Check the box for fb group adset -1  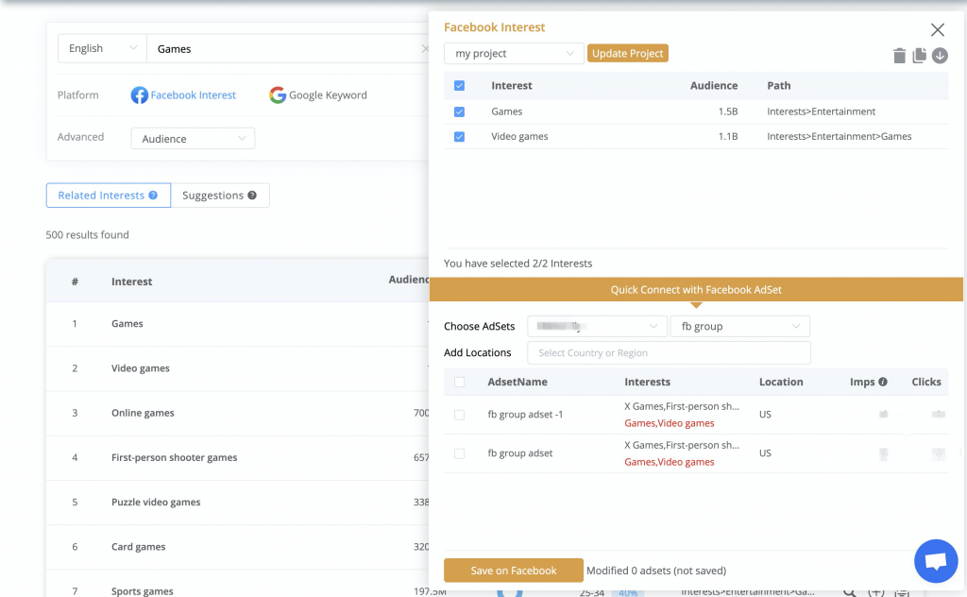pyautogui.click(x=460, y=415)
